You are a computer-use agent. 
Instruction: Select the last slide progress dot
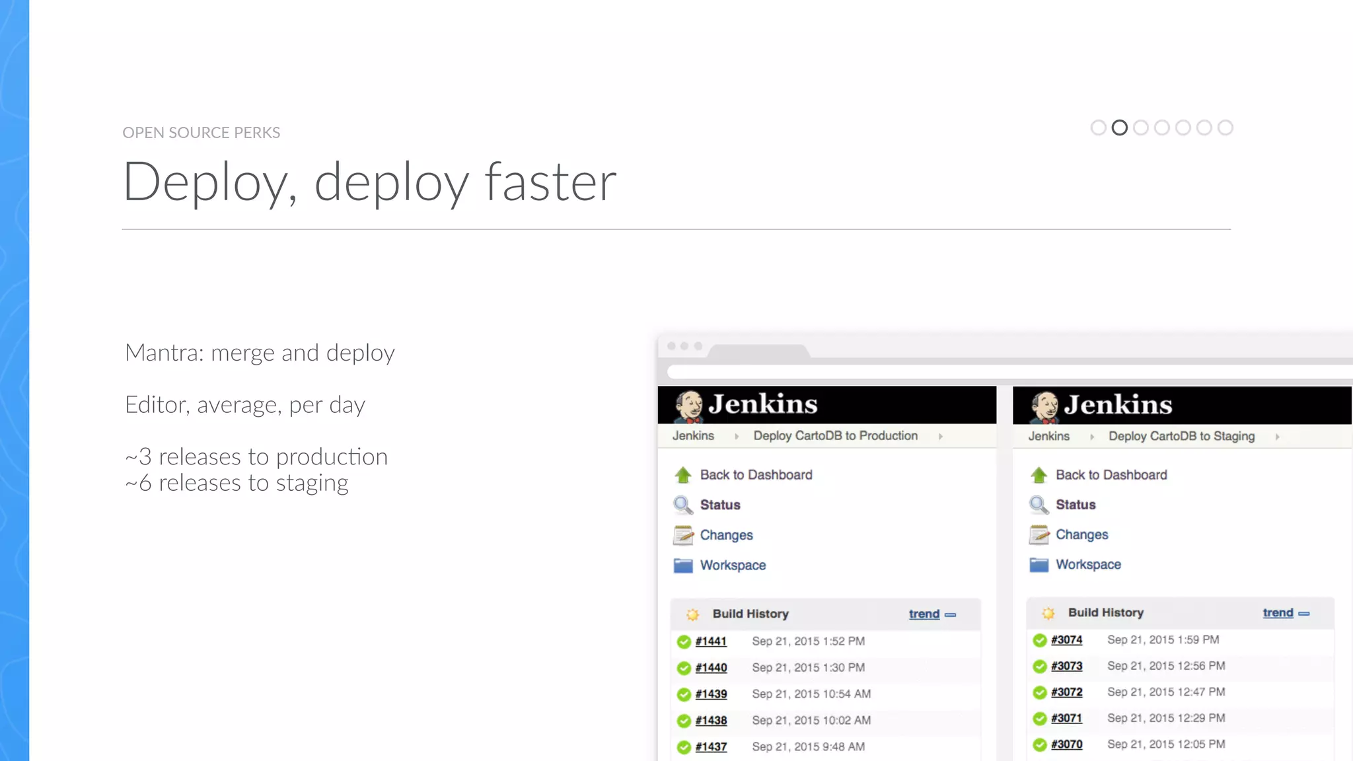tap(1225, 127)
